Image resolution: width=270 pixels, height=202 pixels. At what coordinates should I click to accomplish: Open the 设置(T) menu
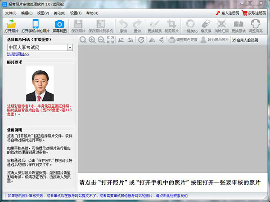76,13
